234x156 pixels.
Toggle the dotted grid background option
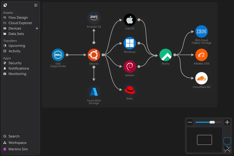pyautogui.click(x=227, y=141)
